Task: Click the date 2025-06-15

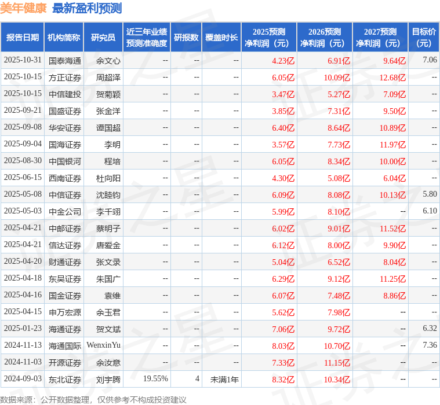Action: [23, 178]
